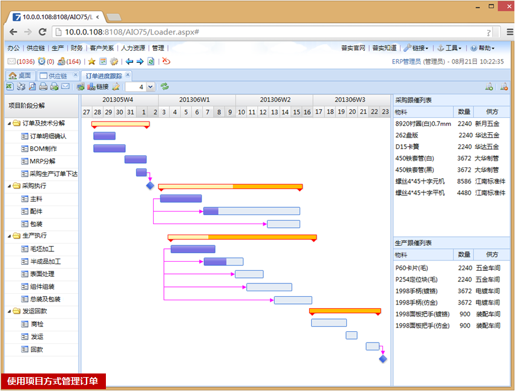Select the 回款 task row

pos(42,349)
